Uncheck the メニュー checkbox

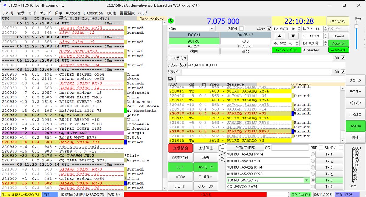click(269, 28)
